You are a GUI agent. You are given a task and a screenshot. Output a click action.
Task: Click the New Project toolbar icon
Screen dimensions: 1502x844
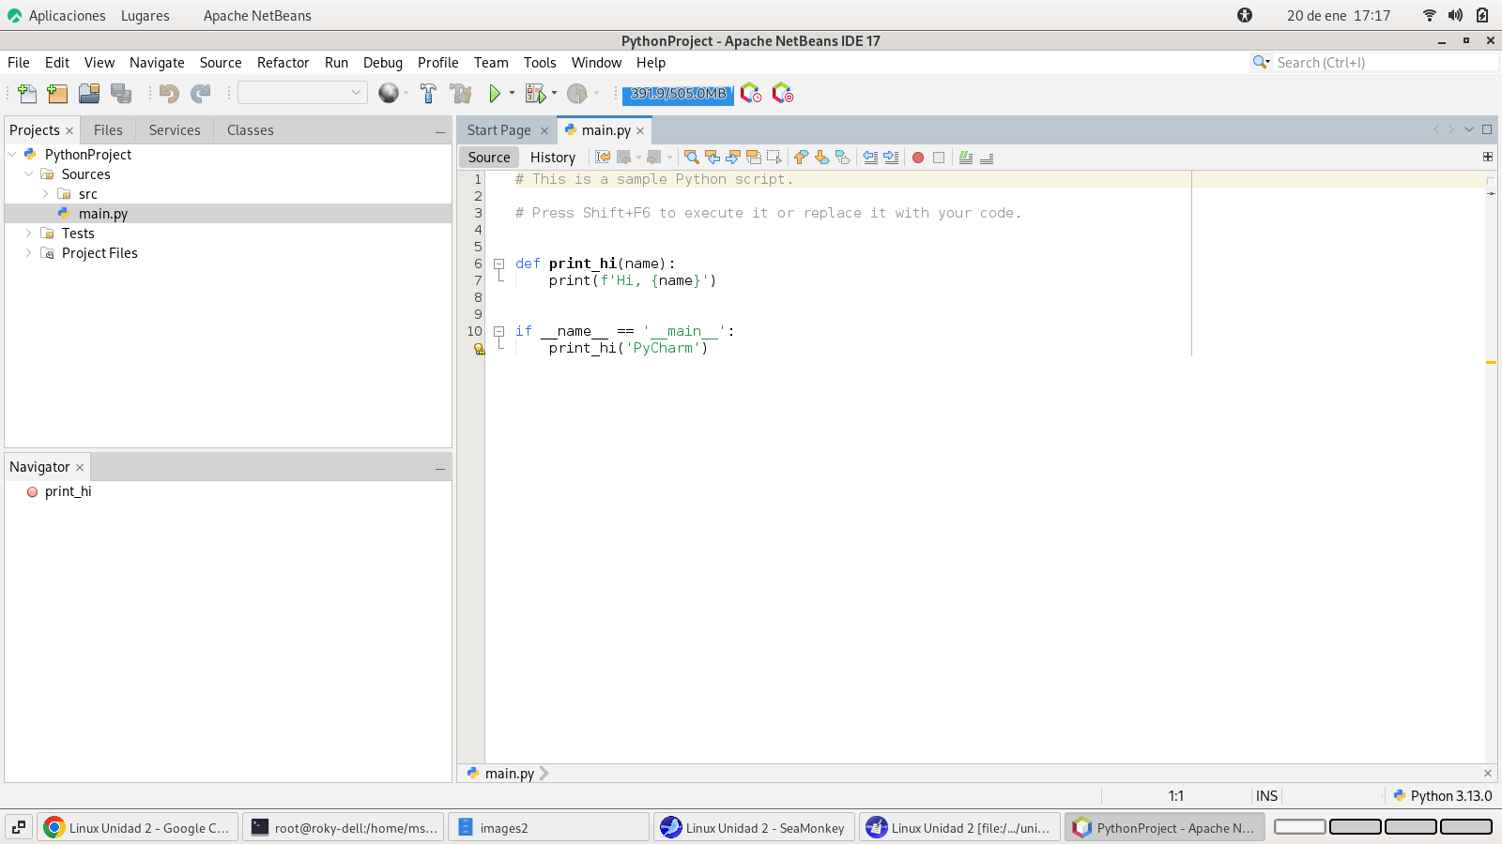point(57,93)
